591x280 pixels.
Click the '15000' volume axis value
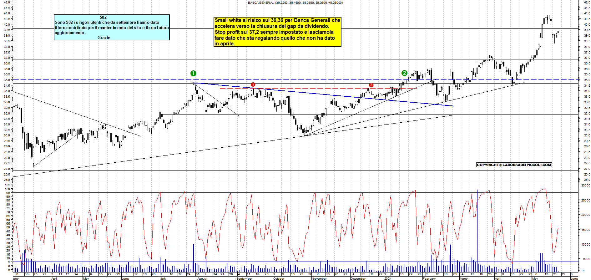[x=586, y=230]
